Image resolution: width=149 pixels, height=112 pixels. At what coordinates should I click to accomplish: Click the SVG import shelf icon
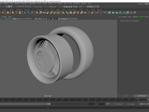pos(20,13)
